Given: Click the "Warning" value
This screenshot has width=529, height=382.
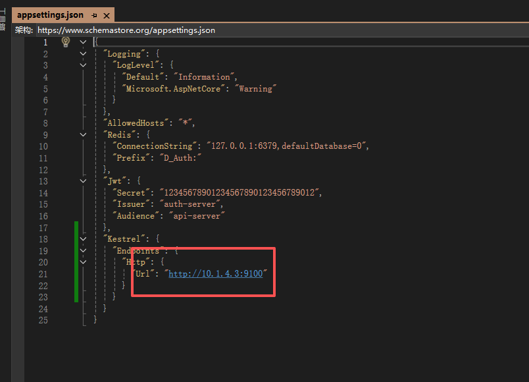Looking at the screenshot, I should (x=255, y=88).
